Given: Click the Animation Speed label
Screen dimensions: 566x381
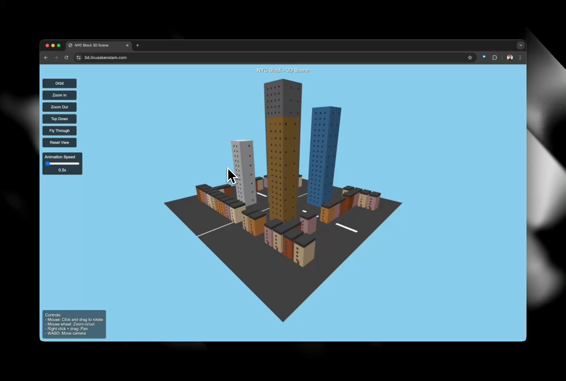Looking at the screenshot, I should pyautogui.click(x=60, y=157).
